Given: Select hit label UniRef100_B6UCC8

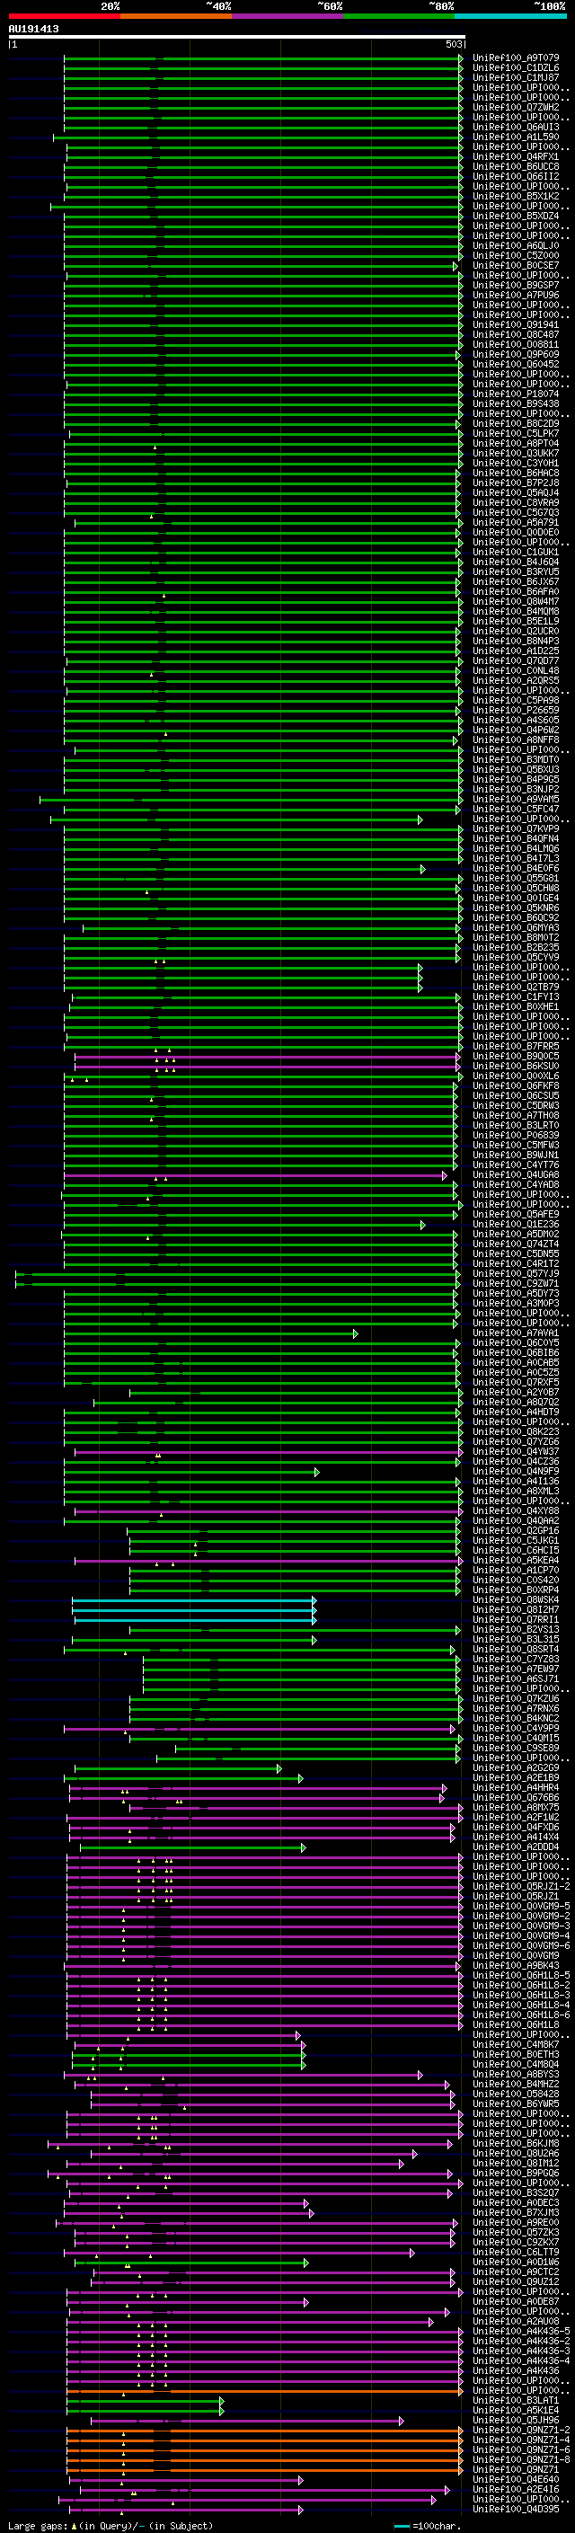Looking at the screenshot, I should click(516, 166).
